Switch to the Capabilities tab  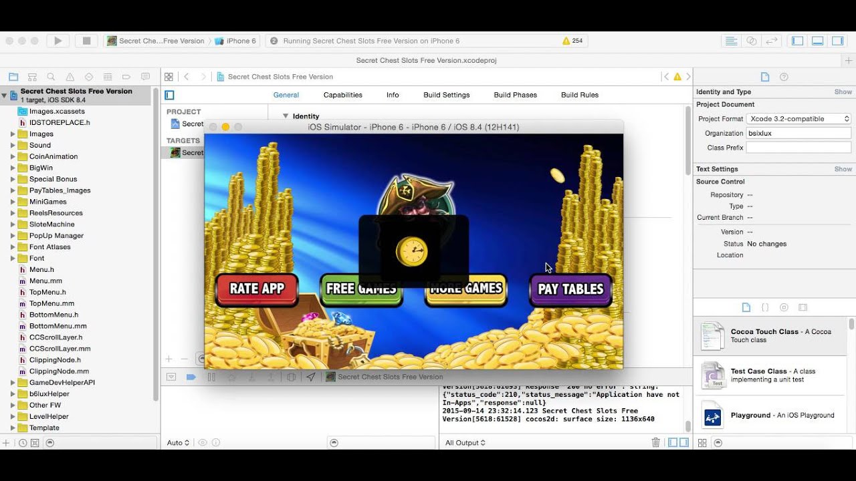pyautogui.click(x=343, y=95)
